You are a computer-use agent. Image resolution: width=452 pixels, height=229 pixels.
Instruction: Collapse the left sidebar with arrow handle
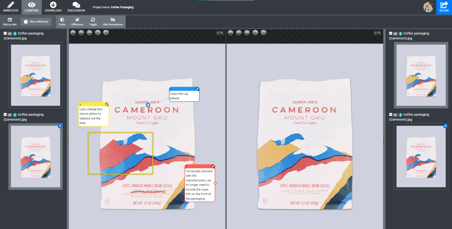68,142
